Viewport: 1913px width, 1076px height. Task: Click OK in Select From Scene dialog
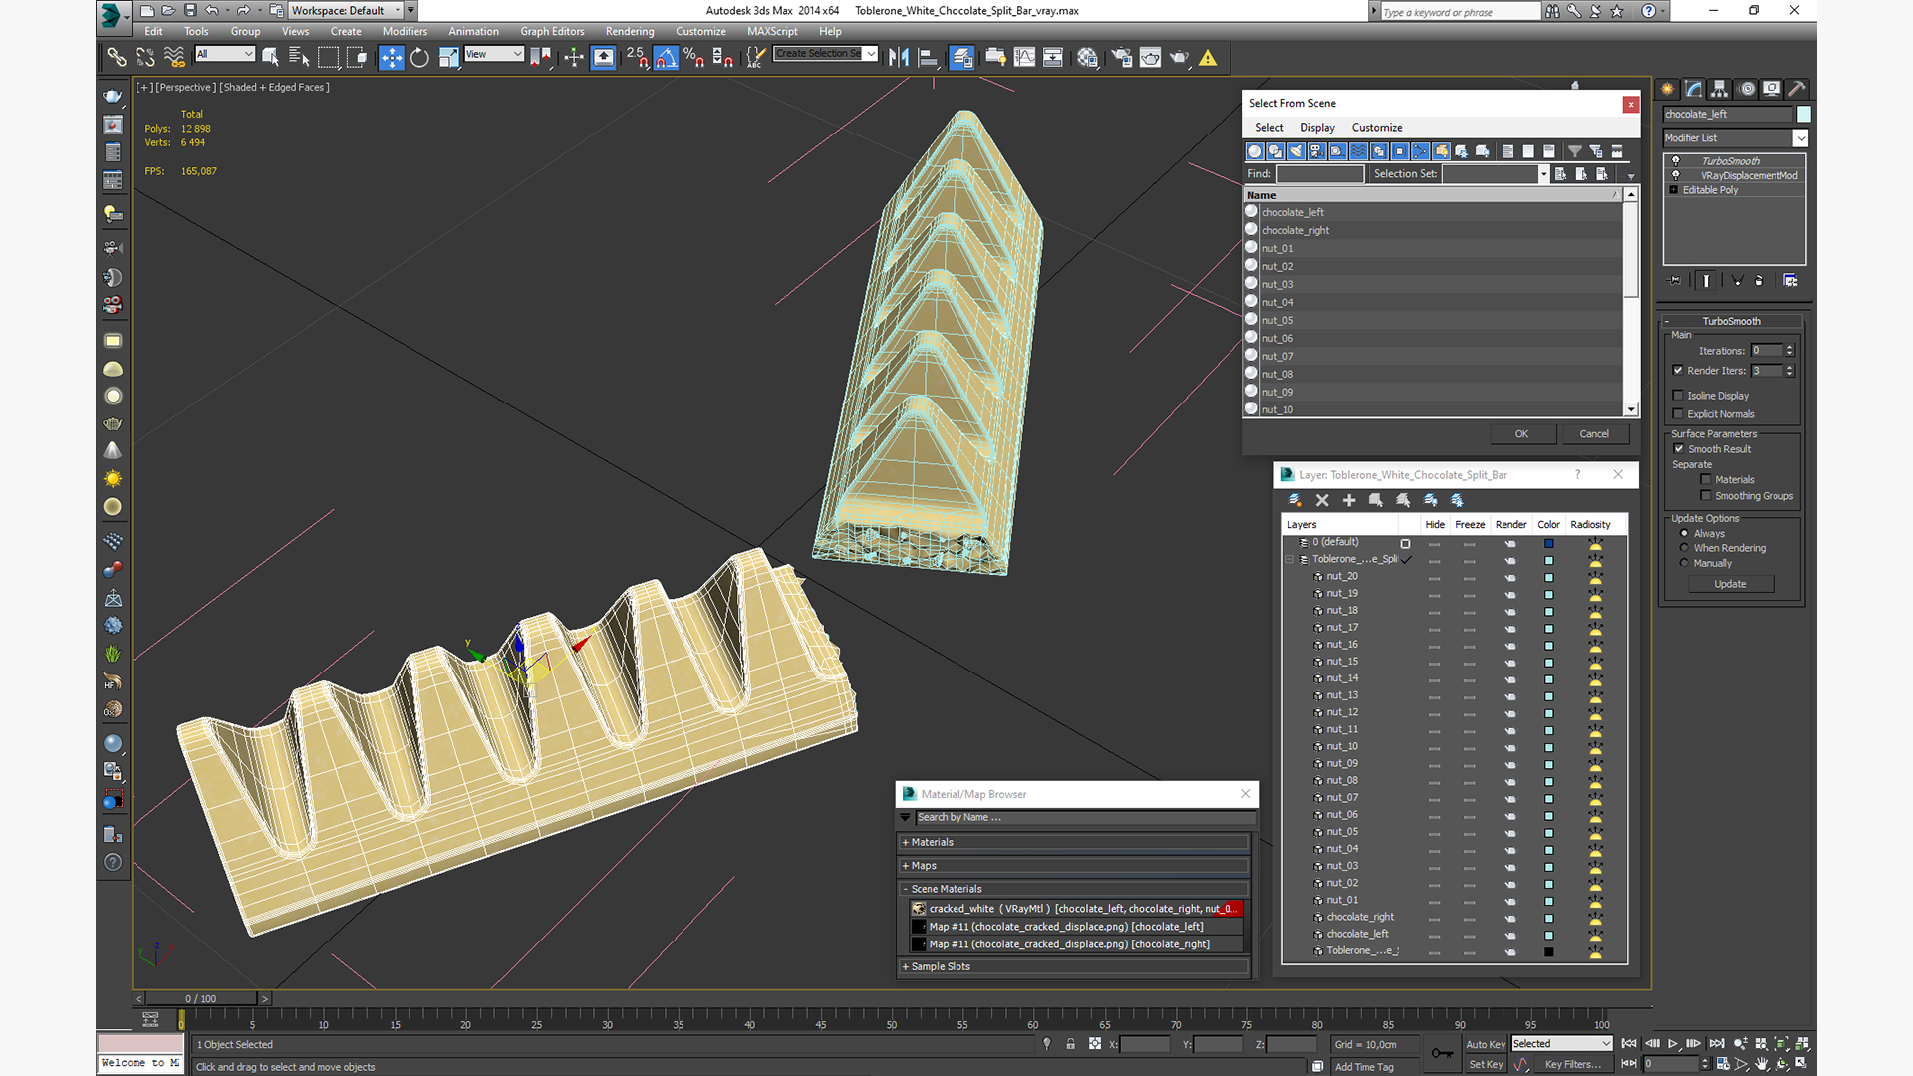pos(1521,434)
